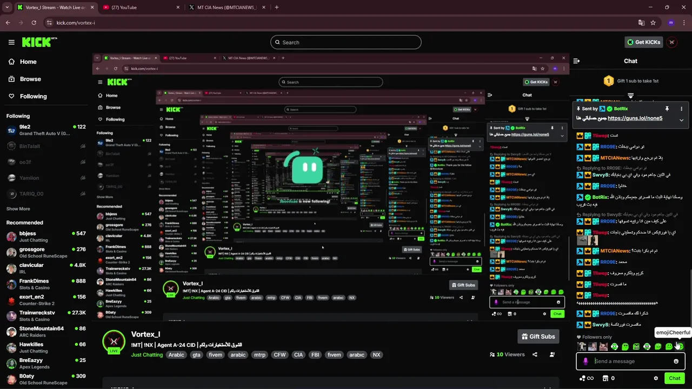The height and width of the screenshot is (389, 692).
Task: Open the guns.lol/none5 link
Action: coord(635,118)
